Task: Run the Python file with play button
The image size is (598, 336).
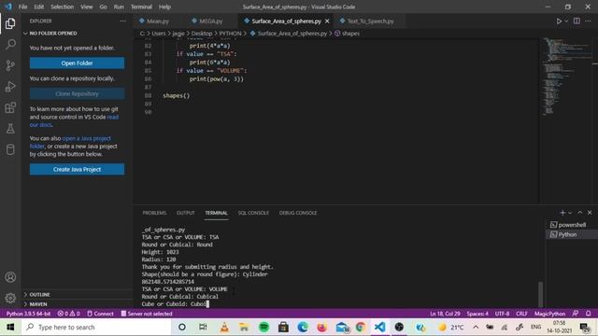Action: [559, 21]
